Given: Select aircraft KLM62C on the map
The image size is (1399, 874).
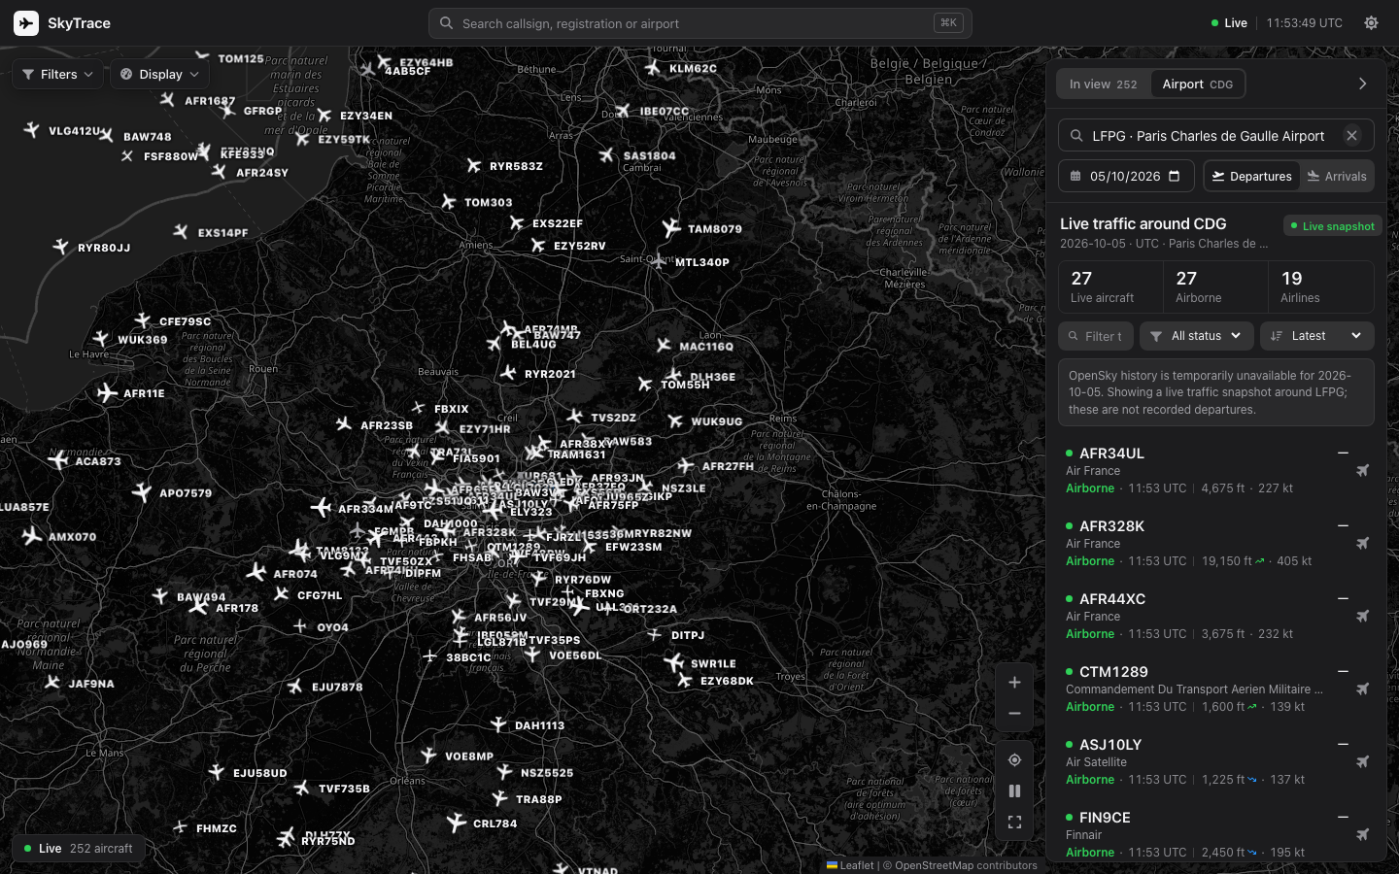Looking at the screenshot, I should [653, 68].
